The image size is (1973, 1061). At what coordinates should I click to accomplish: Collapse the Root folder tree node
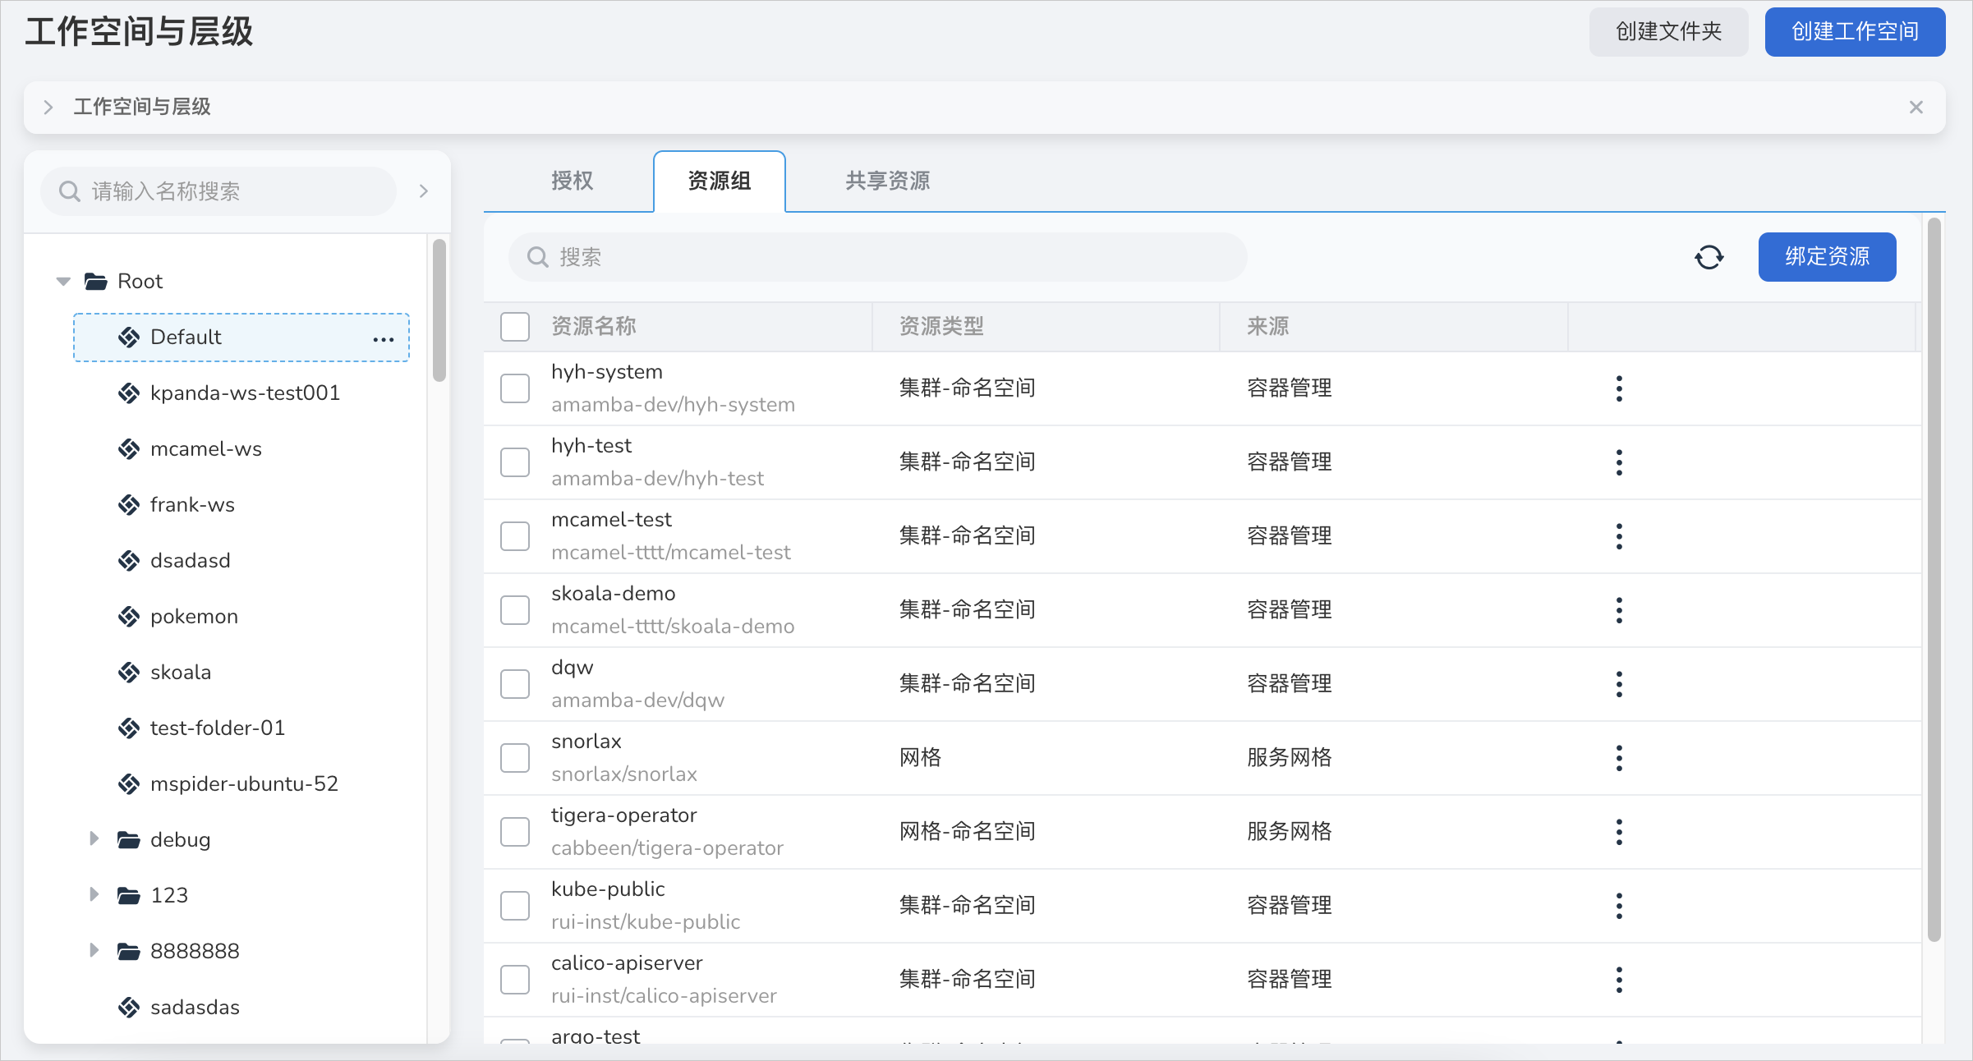pyautogui.click(x=63, y=282)
